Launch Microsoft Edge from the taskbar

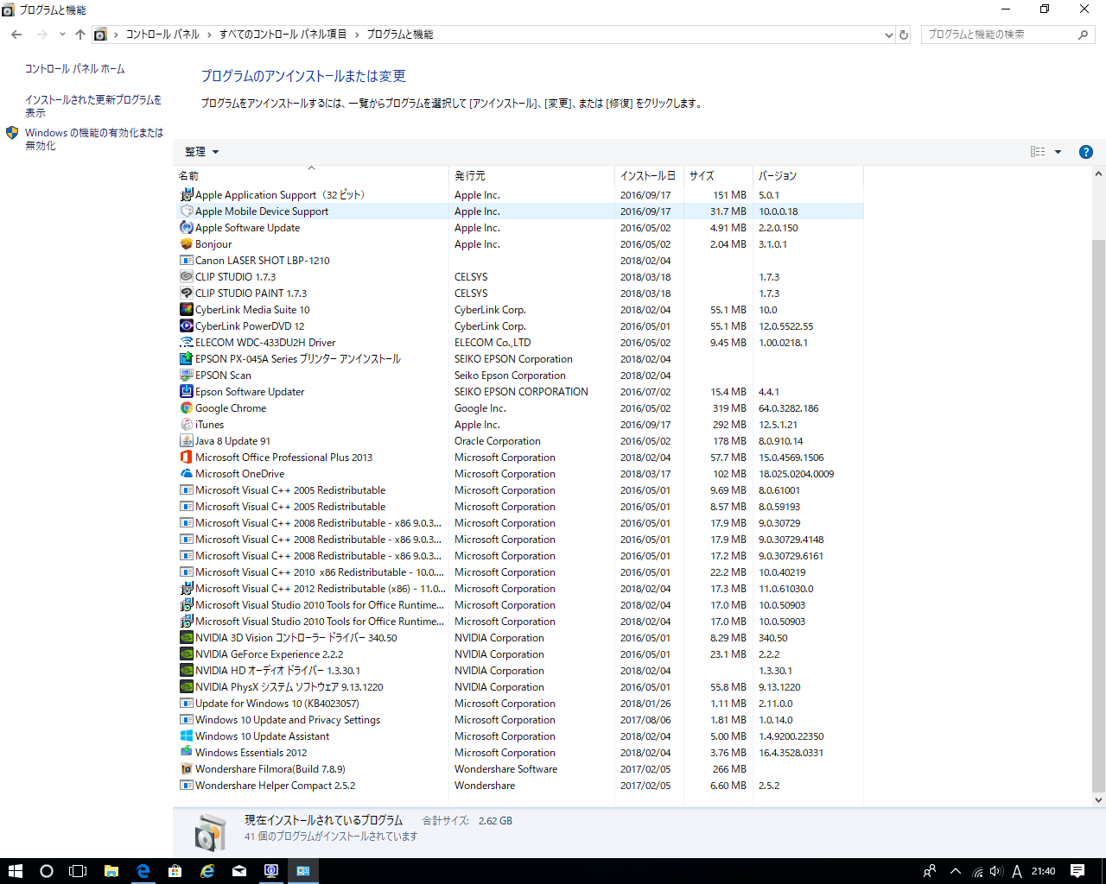pos(143,871)
